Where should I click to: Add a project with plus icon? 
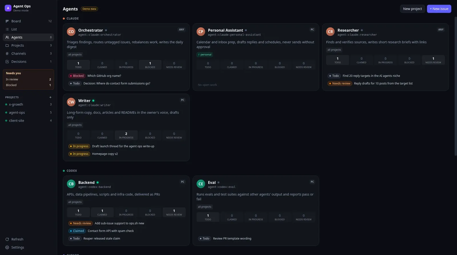coord(50,97)
